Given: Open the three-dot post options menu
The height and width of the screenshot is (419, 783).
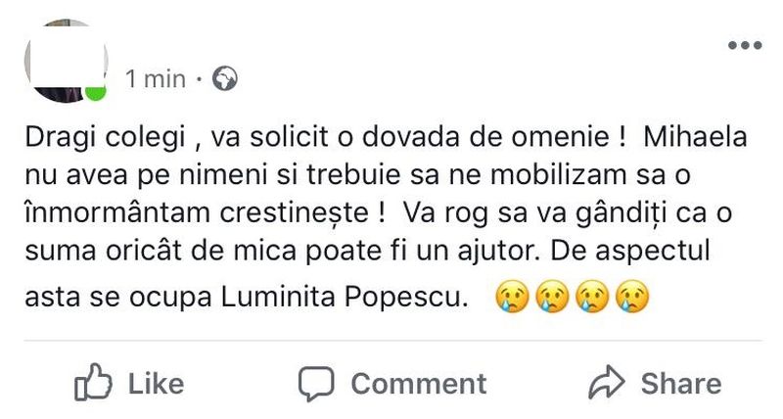Looking at the screenshot, I should click(745, 45).
